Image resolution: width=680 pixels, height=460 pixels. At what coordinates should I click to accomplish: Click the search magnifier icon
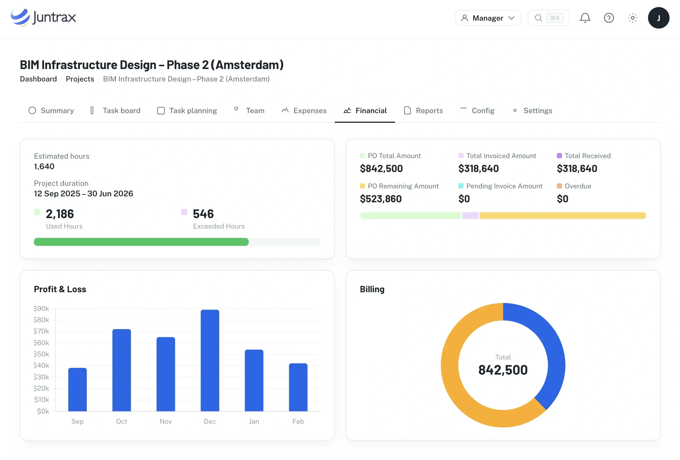(539, 18)
